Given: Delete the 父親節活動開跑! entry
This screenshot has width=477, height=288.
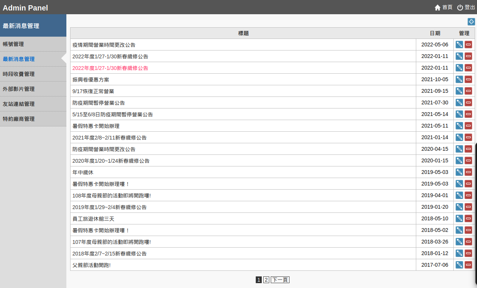Looking at the screenshot, I should tap(468, 265).
